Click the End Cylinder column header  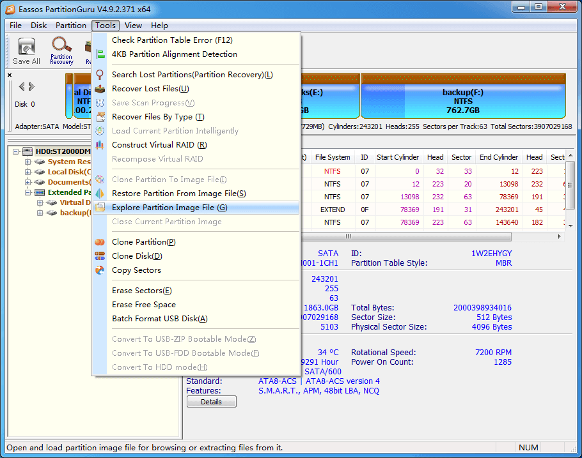coord(498,157)
